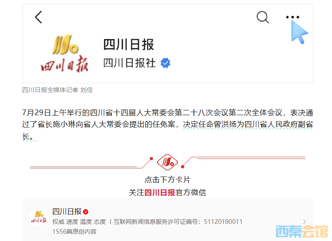Select the reporter line 刘佳
The width and height of the screenshot is (332, 241).
point(86,90)
